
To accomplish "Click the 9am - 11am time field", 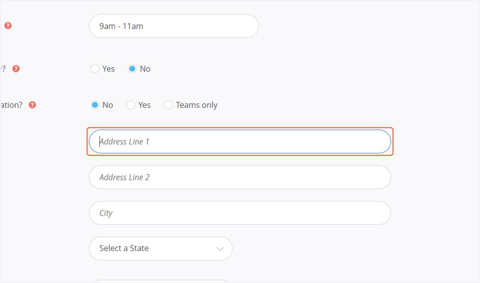I will (174, 26).
